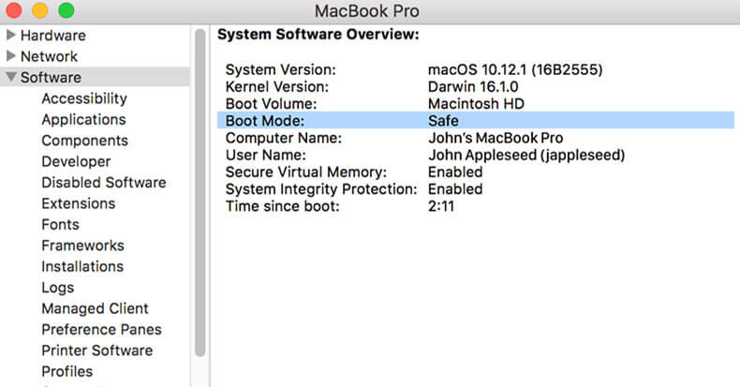Expand the Hardware section triangle

pos(11,35)
